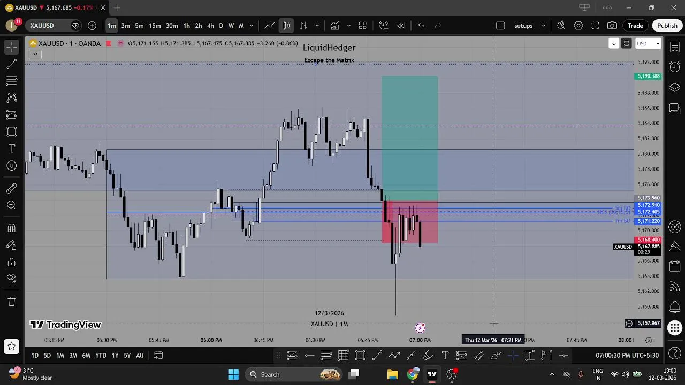Image resolution: width=685 pixels, height=385 pixels.
Task: Take a chart snapshot with camera icon
Action: point(612,26)
